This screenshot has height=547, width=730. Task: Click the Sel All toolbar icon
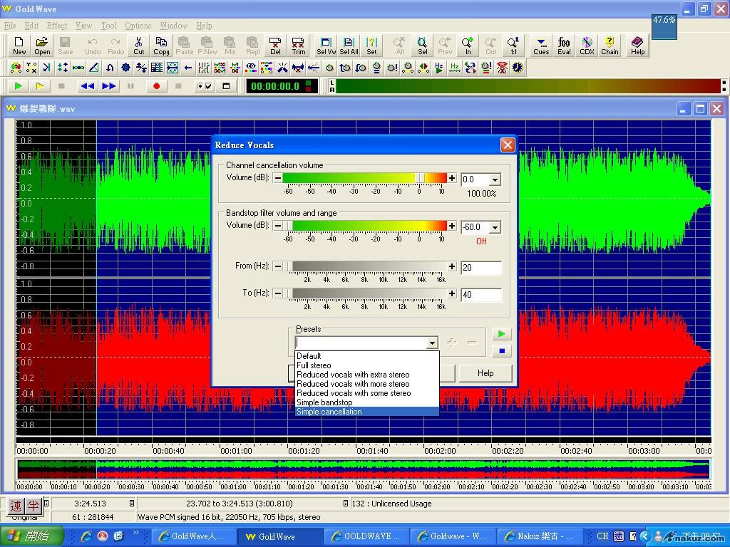pyautogui.click(x=349, y=46)
